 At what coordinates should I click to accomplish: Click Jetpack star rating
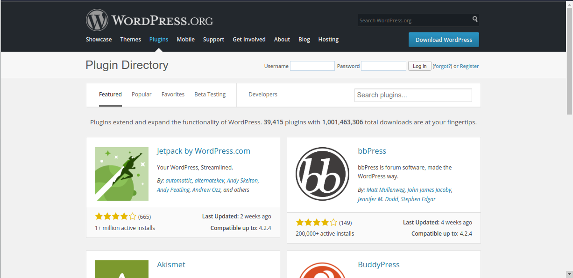(115, 217)
